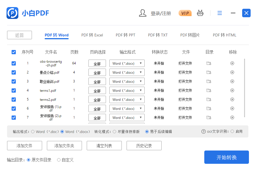The image size is (256, 170).
Task: Remove 景点介绍.pdf from the list
Action: click(x=232, y=72)
